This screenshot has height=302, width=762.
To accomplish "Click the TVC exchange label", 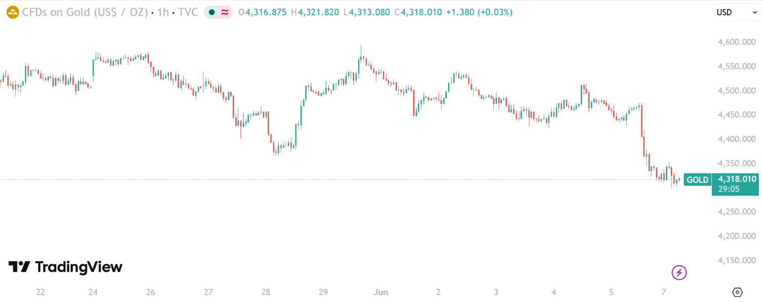I will [x=188, y=12].
